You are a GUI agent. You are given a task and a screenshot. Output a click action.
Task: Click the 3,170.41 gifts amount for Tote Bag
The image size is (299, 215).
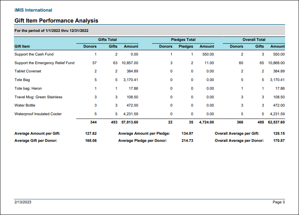click(131, 80)
